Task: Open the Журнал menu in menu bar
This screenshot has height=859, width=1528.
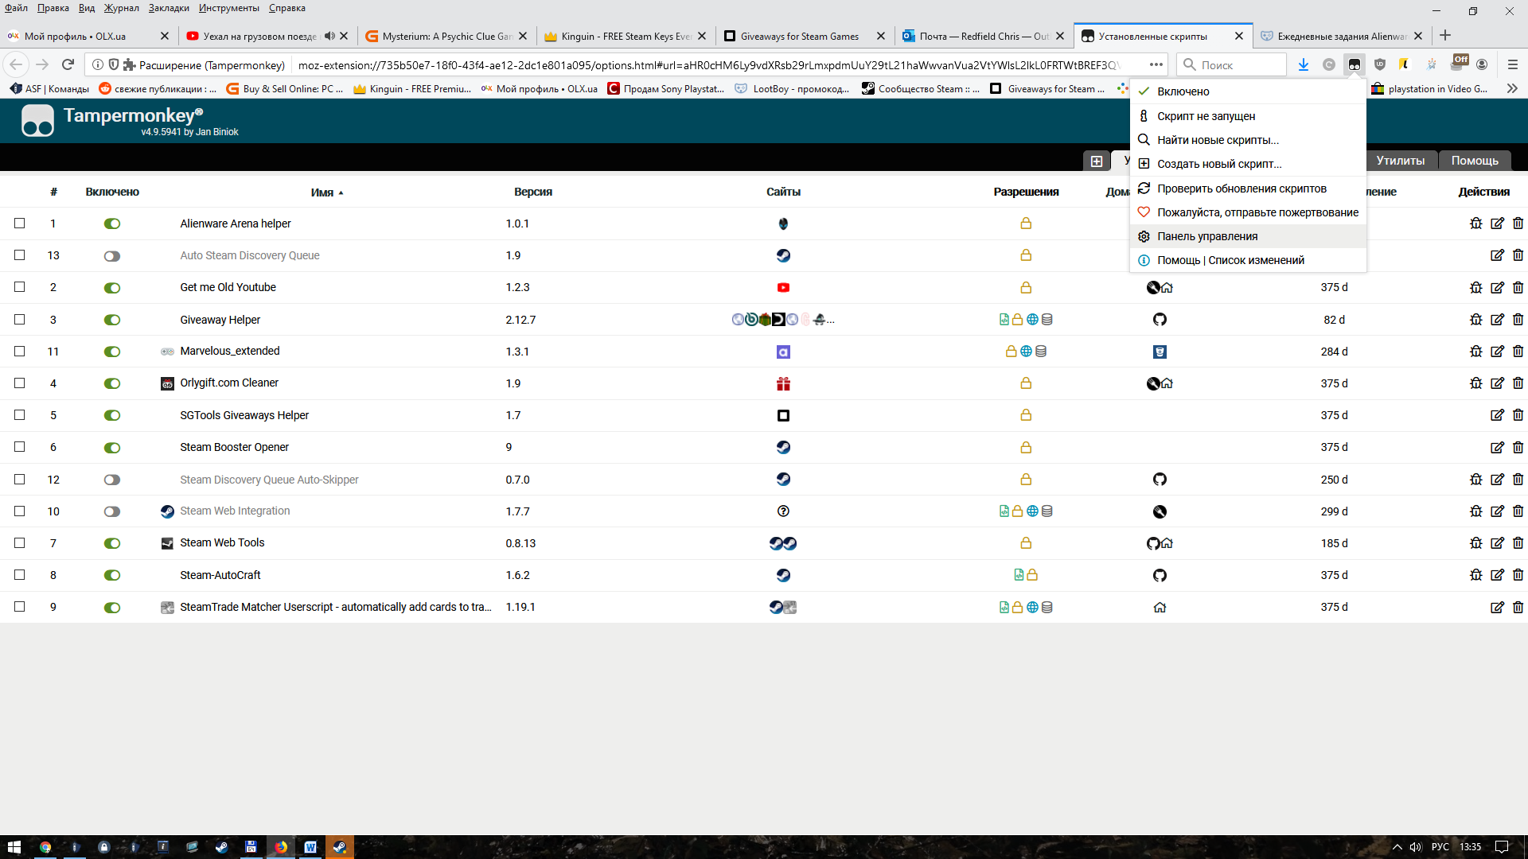Action: coord(121,8)
